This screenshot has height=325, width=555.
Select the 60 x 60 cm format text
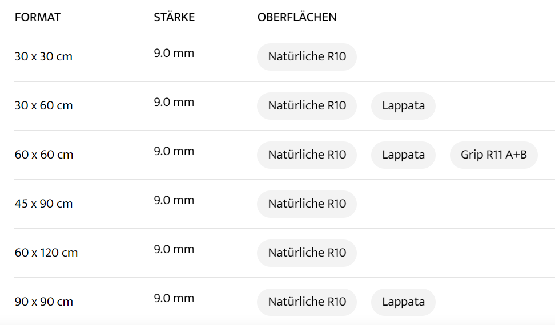[43, 155]
